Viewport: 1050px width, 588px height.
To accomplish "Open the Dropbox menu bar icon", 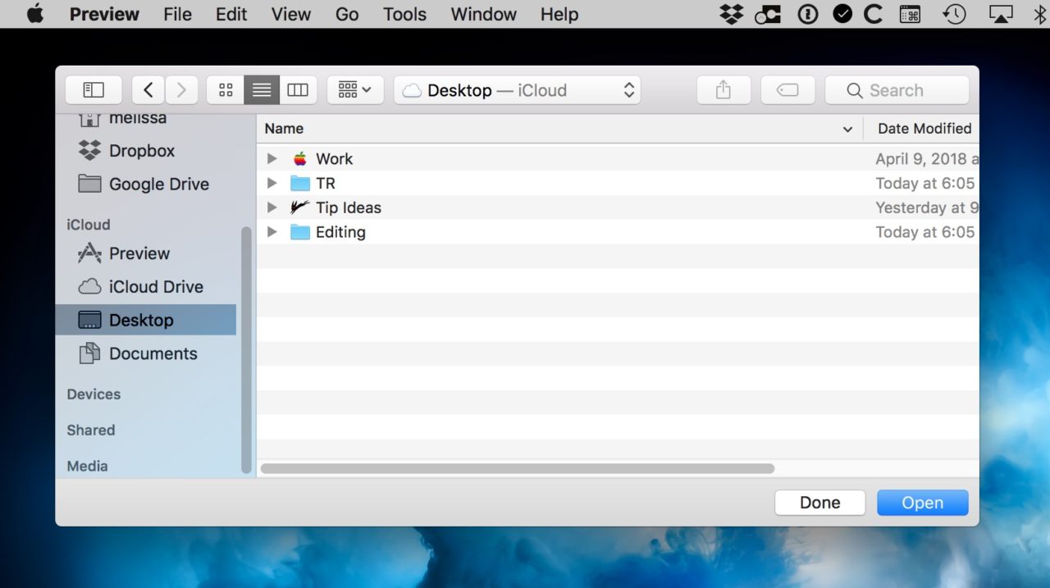I will [731, 14].
